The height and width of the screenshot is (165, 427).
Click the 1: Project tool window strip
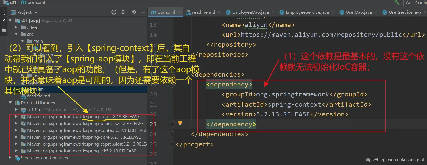(x=4, y=21)
